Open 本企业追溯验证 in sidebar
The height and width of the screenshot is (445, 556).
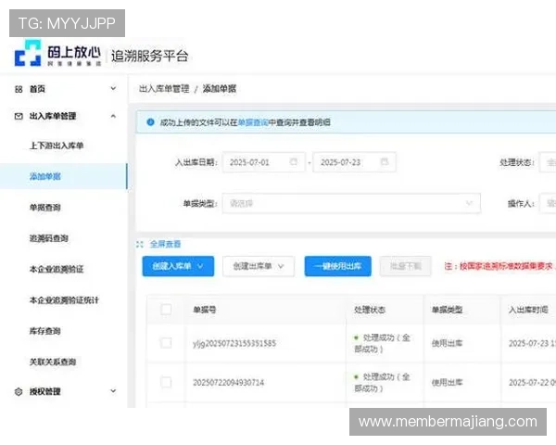(x=57, y=269)
